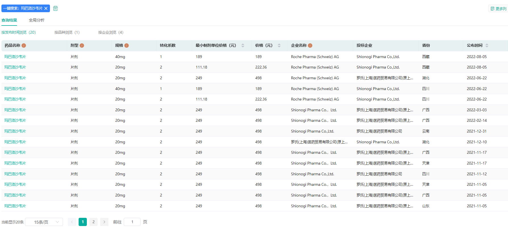Viewport: 508px width, 228px height.
Task: Sort the 价格（元） column
Action: tap(279, 46)
